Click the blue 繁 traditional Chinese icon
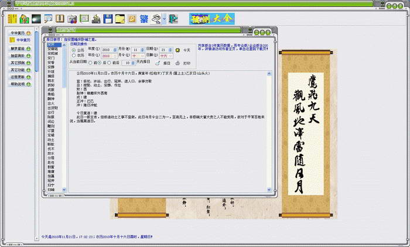This screenshot has width=410, height=247. click(144, 19)
